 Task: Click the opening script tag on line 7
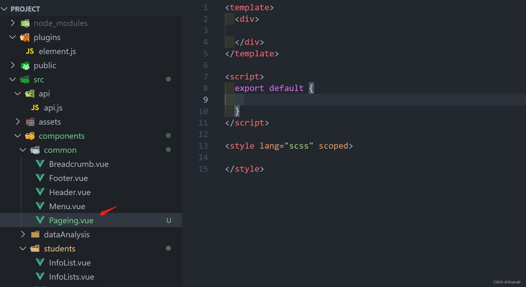[x=244, y=77]
